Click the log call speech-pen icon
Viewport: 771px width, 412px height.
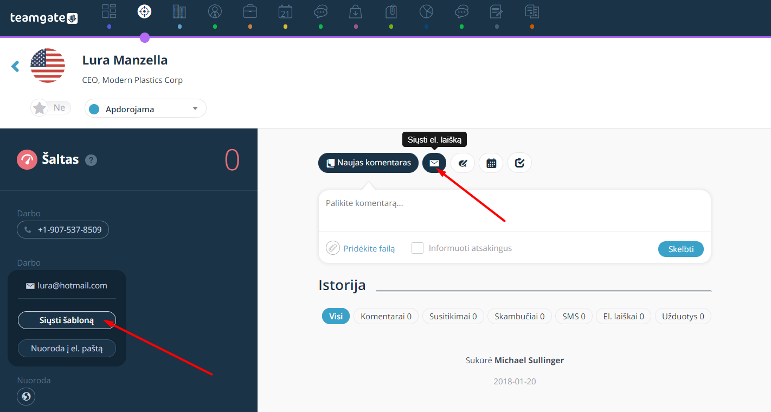[462, 163]
